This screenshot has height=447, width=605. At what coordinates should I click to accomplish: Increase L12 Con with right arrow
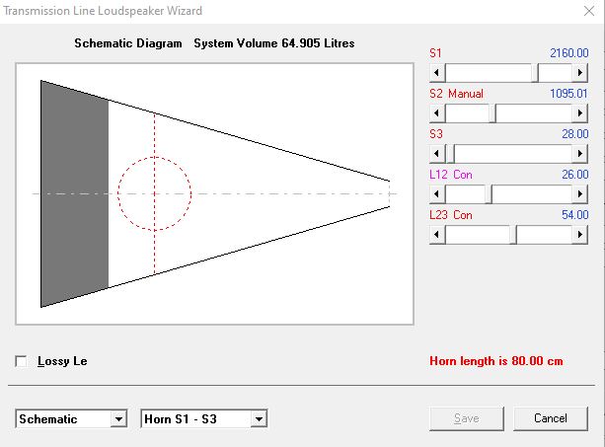click(x=580, y=194)
